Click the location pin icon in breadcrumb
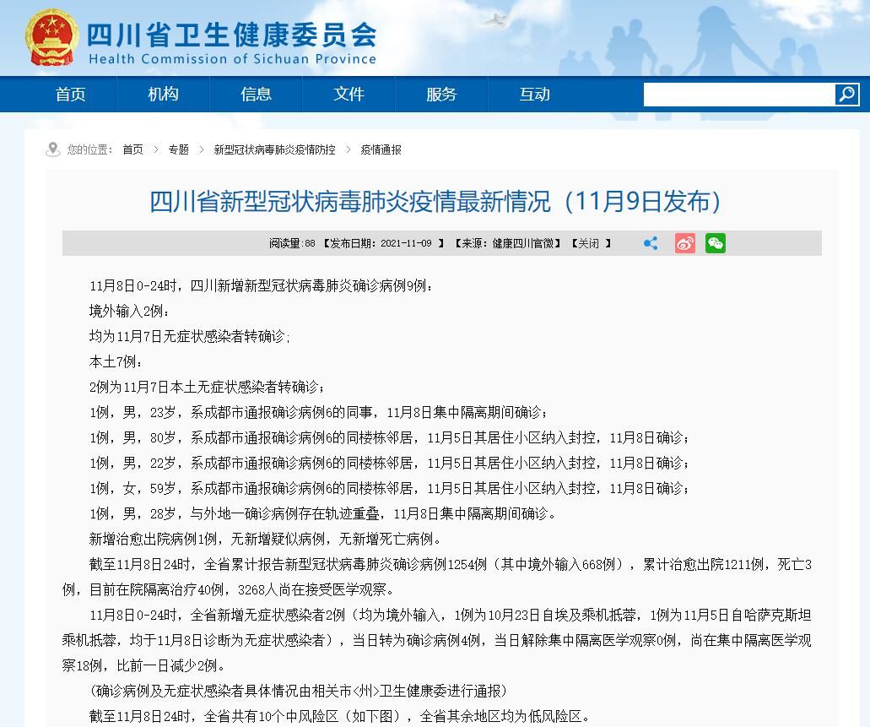 53,149
